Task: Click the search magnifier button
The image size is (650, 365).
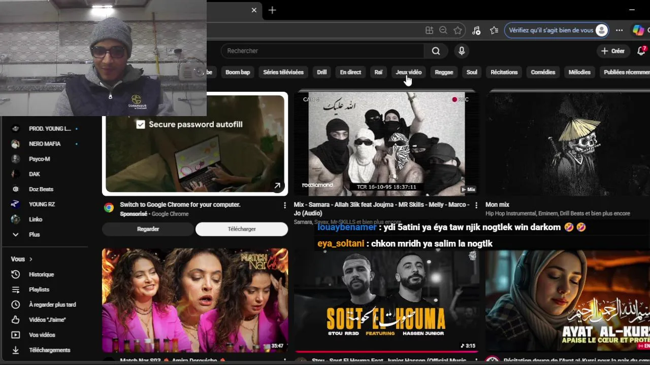Action: click(436, 51)
